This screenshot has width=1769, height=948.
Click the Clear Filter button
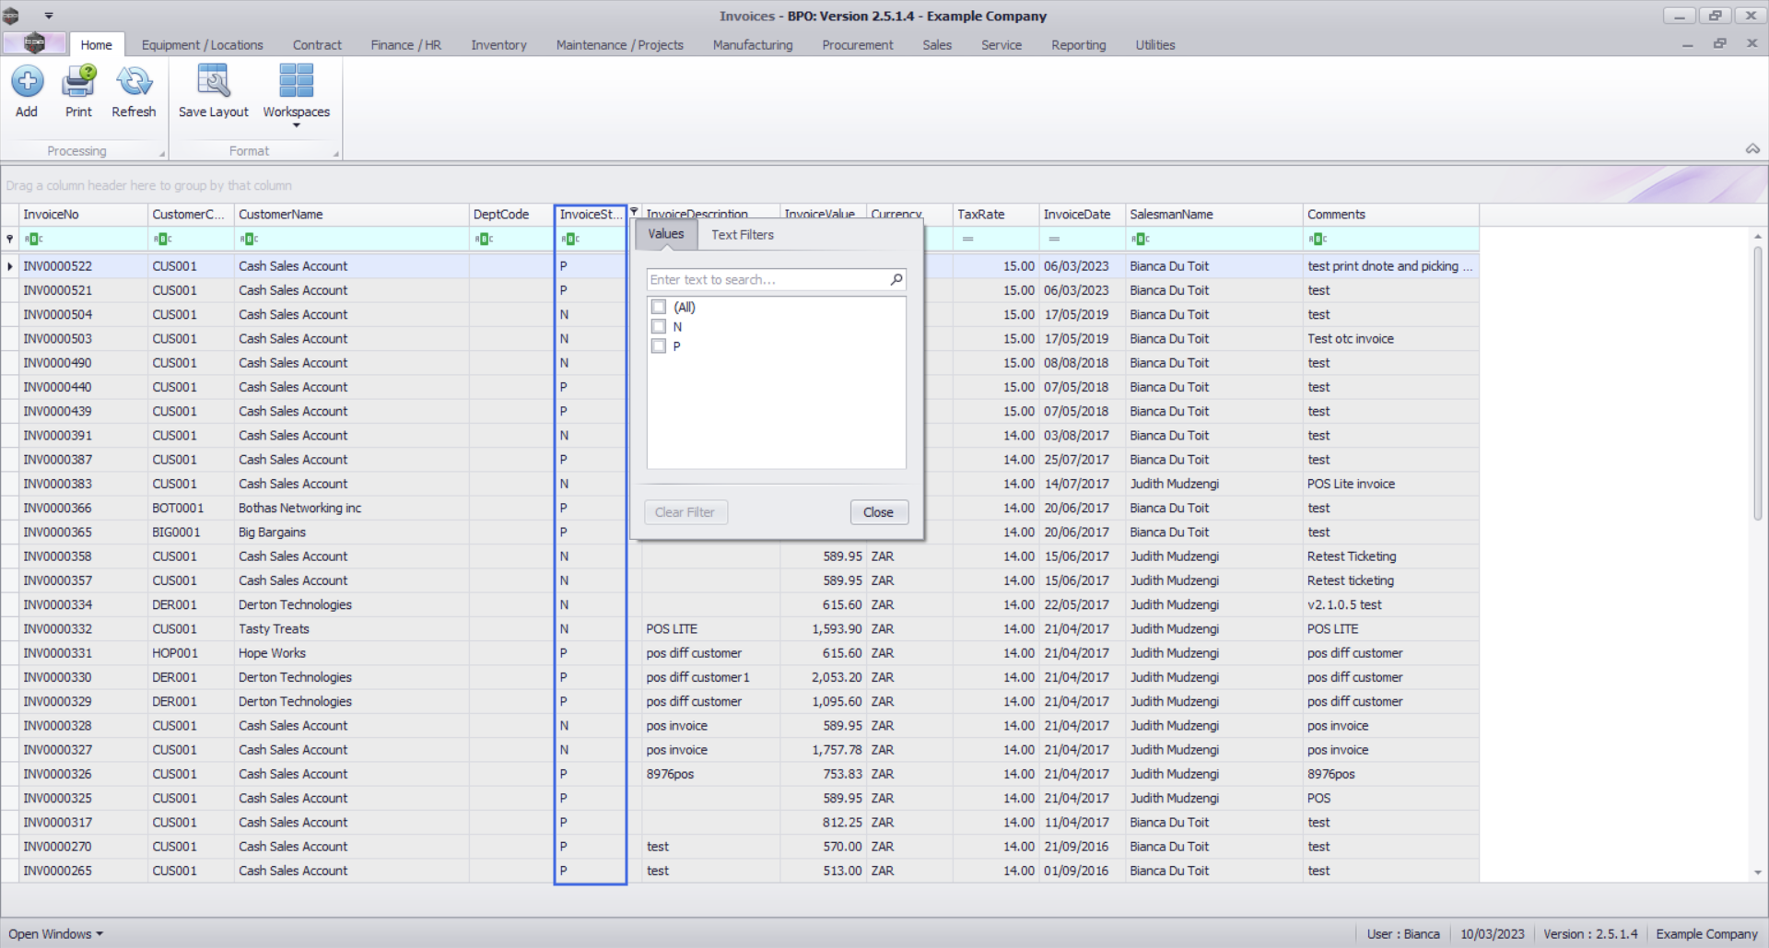pos(685,512)
